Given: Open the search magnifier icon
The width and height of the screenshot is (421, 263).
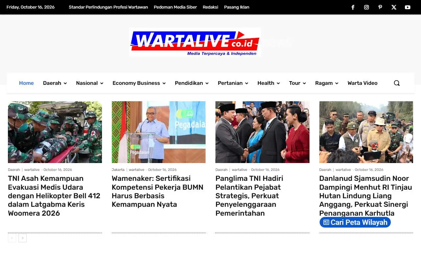Looking at the screenshot, I should tap(397, 83).
